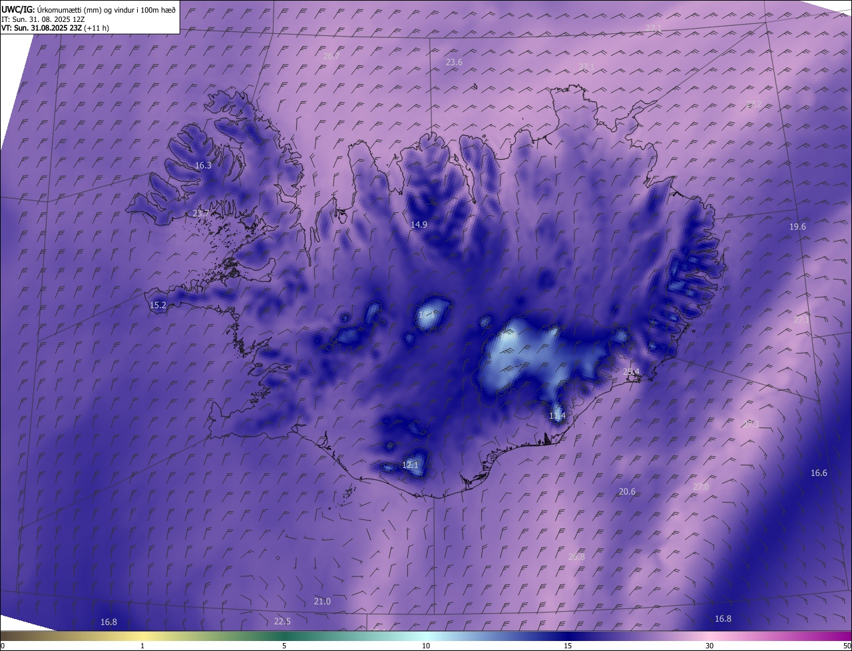
Task: Click the colorbar tick label 1
Action: click(142, 646)
